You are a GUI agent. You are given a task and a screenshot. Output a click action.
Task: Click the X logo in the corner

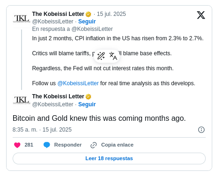[x=201, y=15]
